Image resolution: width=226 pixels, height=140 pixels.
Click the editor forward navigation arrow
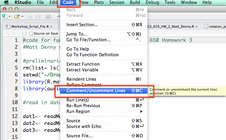coord(15,33)
